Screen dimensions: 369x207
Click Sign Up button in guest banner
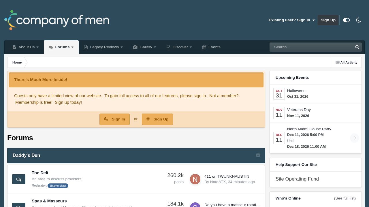[157, 119]
